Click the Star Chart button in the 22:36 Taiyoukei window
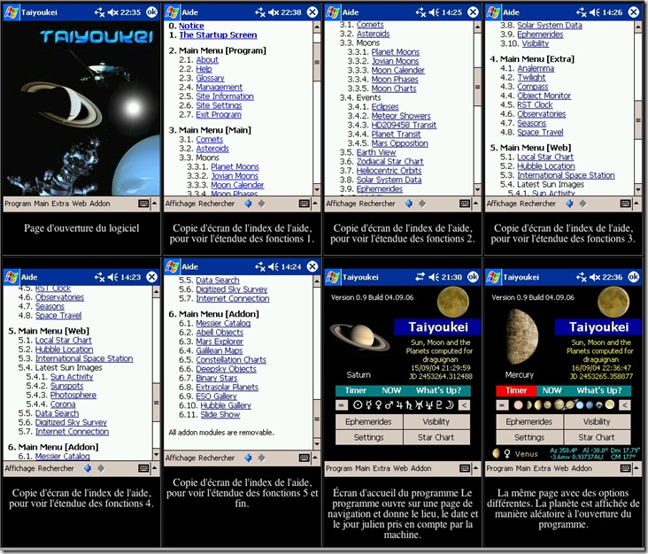648x554 pixels. pos(597,437)
